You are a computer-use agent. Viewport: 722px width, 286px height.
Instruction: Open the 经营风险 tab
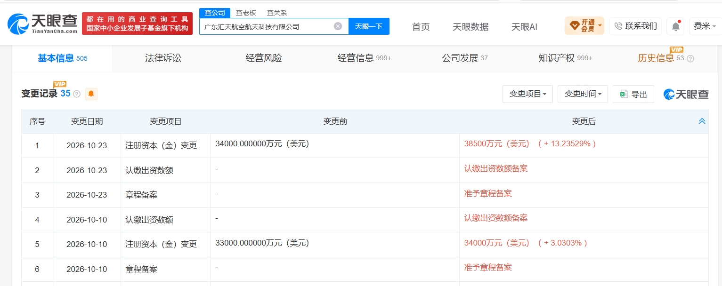(264, 58)
